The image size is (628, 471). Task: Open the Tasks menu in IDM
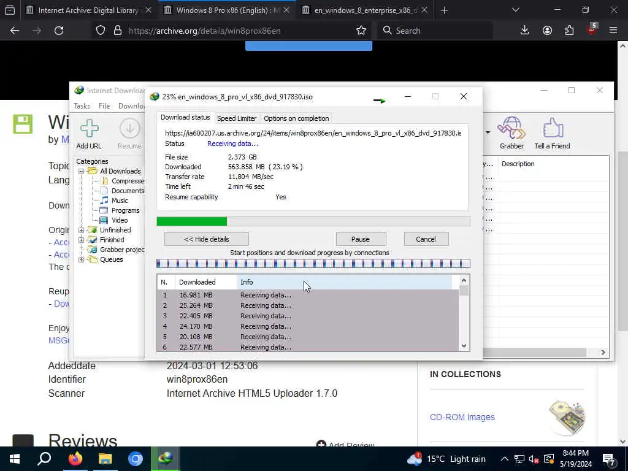click(82, 106)
